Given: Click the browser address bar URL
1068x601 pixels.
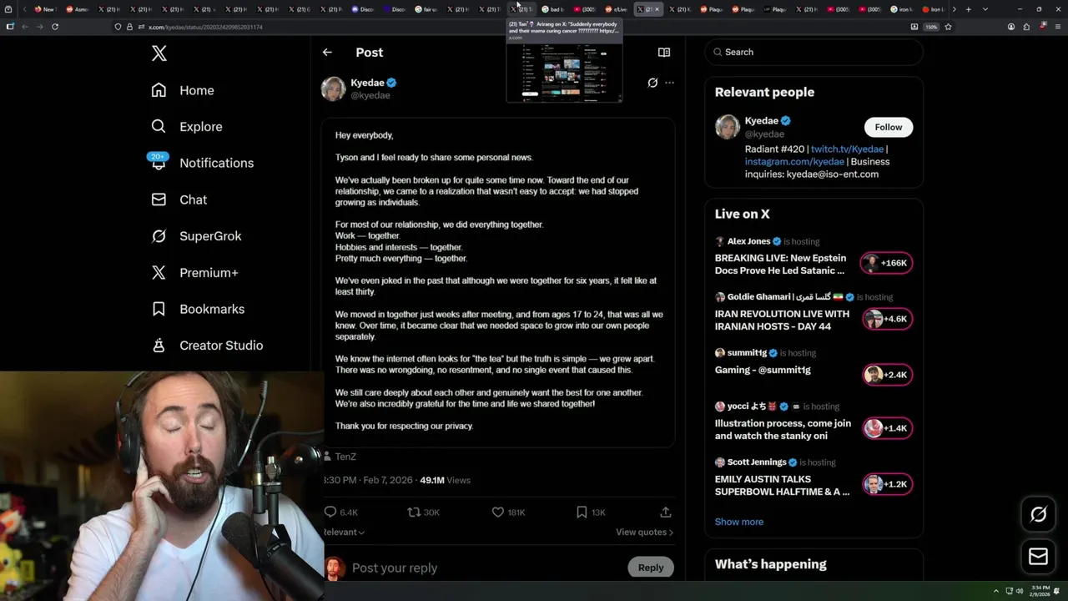Looking at the screenshot, I should (205, 27).
